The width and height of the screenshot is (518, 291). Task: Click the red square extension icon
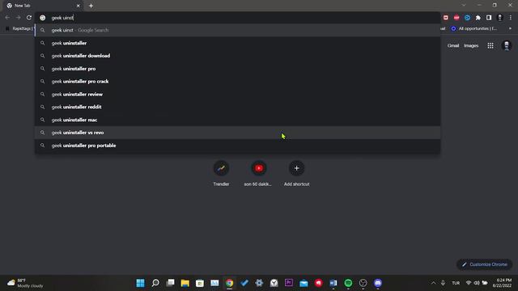(x=446, y=18)
